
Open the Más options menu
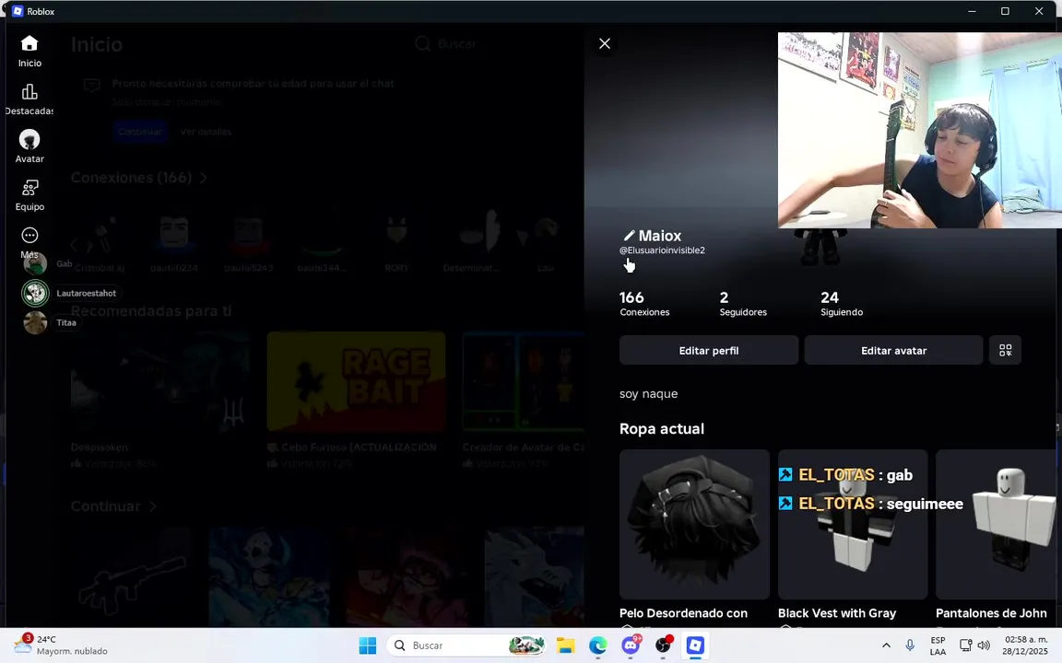tap(29, 242)
